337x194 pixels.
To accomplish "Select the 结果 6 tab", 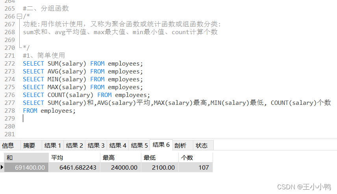I will click(161, 145).
